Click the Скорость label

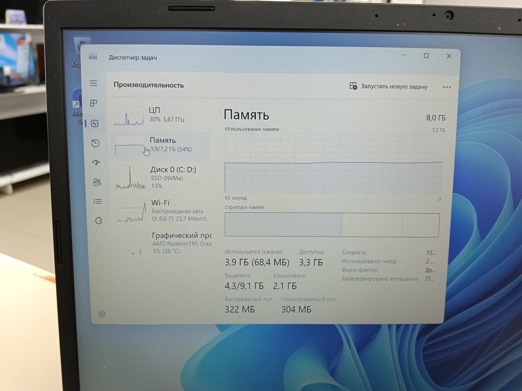click(x=354, y=252)
